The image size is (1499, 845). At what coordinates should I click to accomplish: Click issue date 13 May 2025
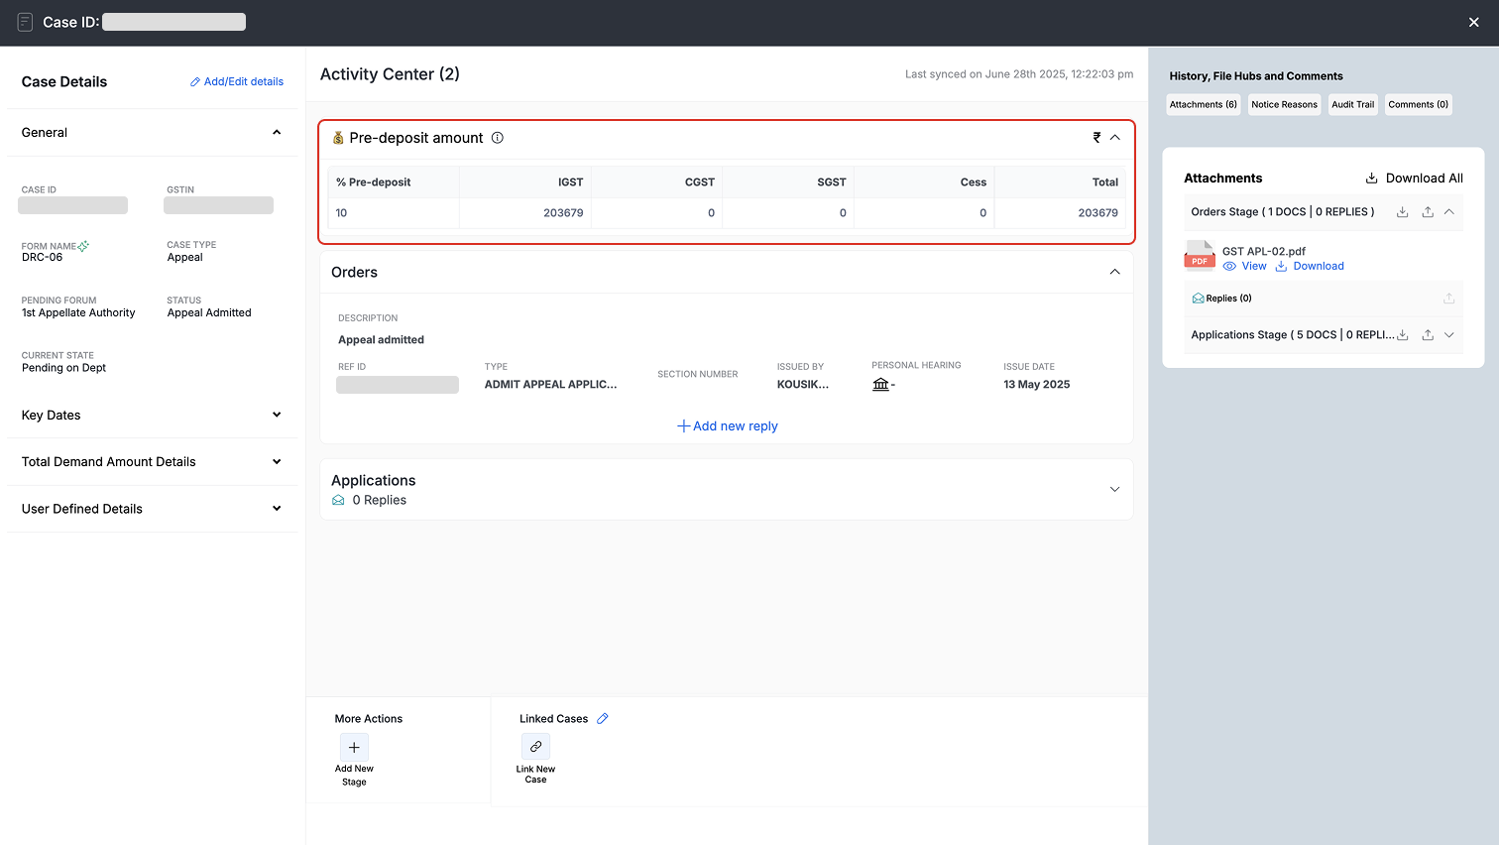click(x=1037, y=384)
